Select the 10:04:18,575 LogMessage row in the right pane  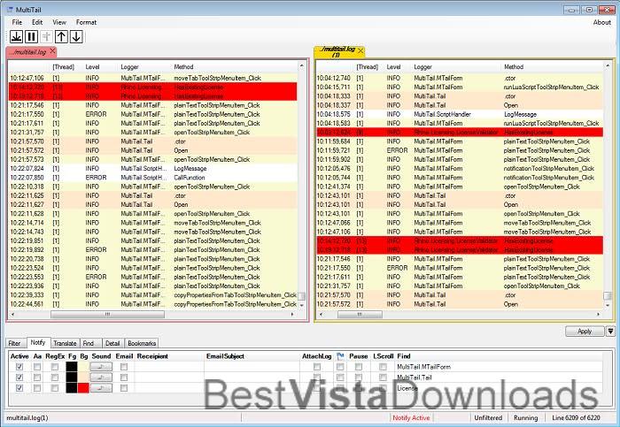pos(460,114)
